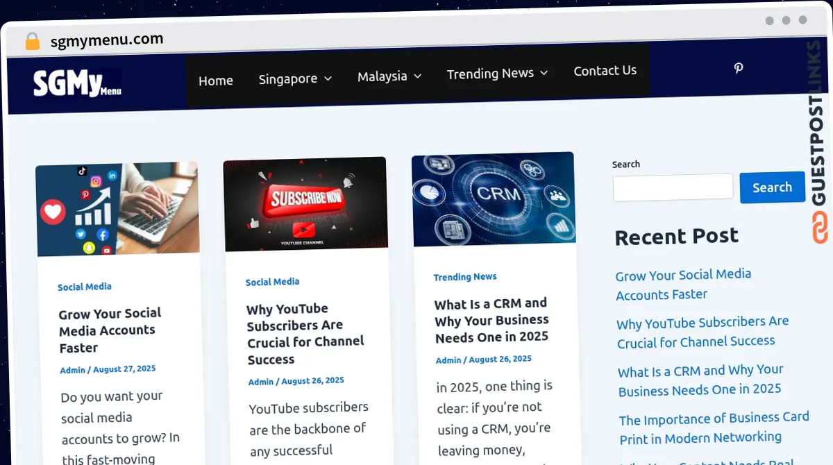
Task: Open the Grow Your Social Media Accounts Faster article title
Action: pos(110,330)
